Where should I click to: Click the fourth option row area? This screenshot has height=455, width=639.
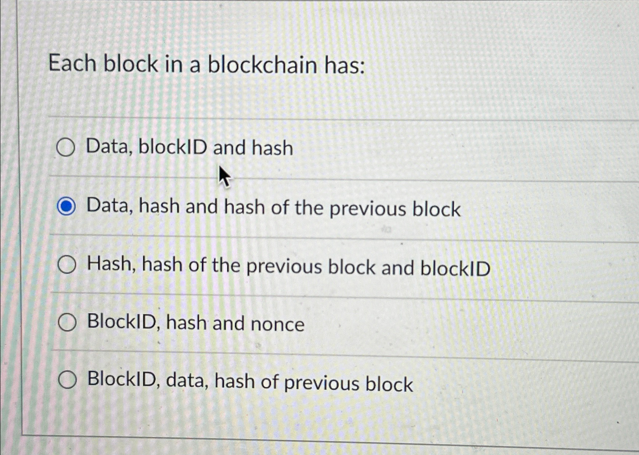tap(417, 323)
